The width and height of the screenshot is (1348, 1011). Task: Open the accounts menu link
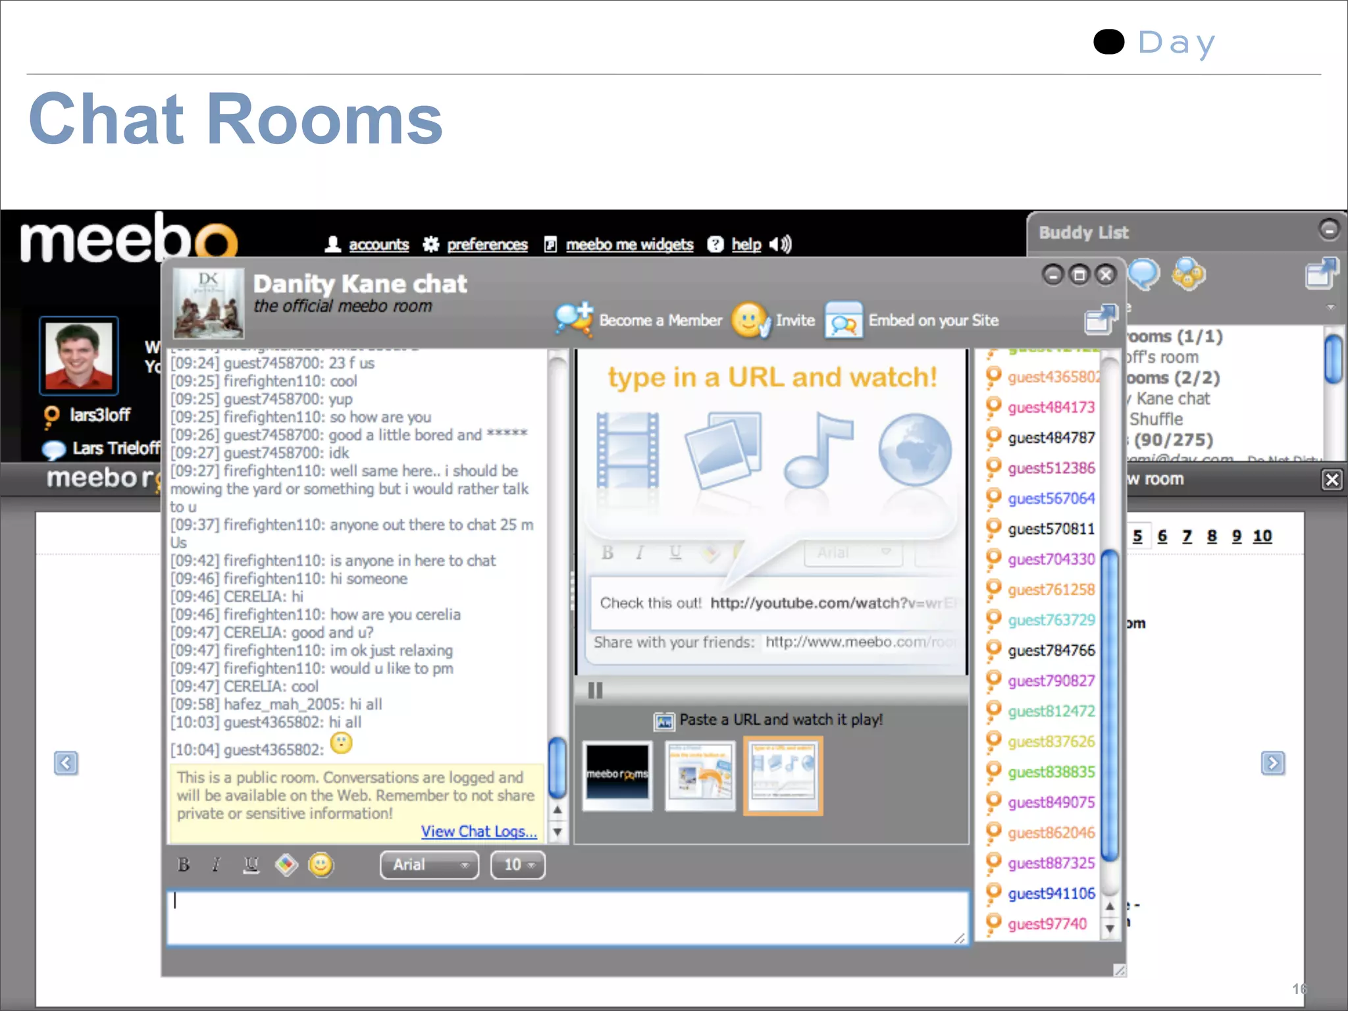(x=378, y=245)
